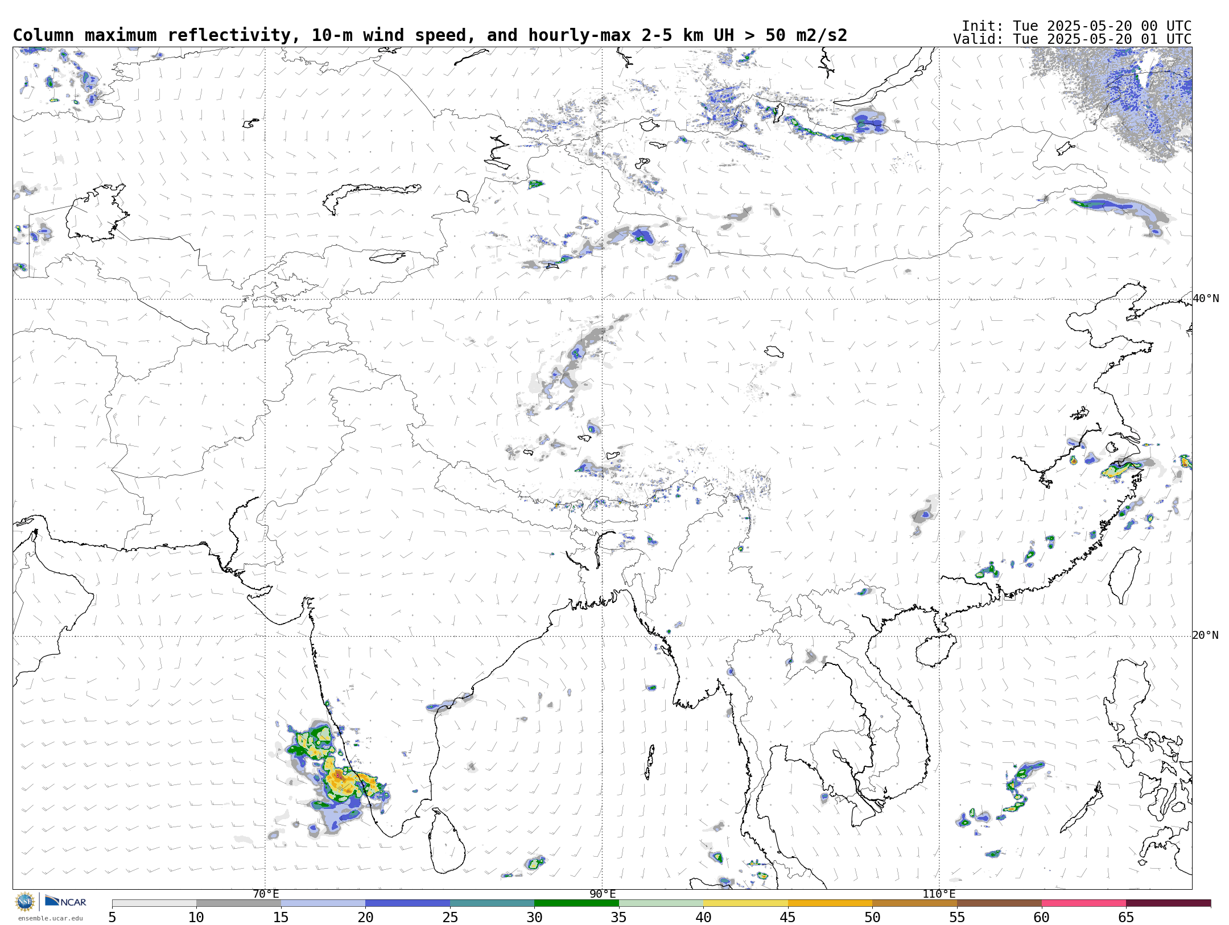Viewport: 1229px width, 925px height.
Task: Click the '20°N' latitude label
Action: click(x=1206, y=635)
